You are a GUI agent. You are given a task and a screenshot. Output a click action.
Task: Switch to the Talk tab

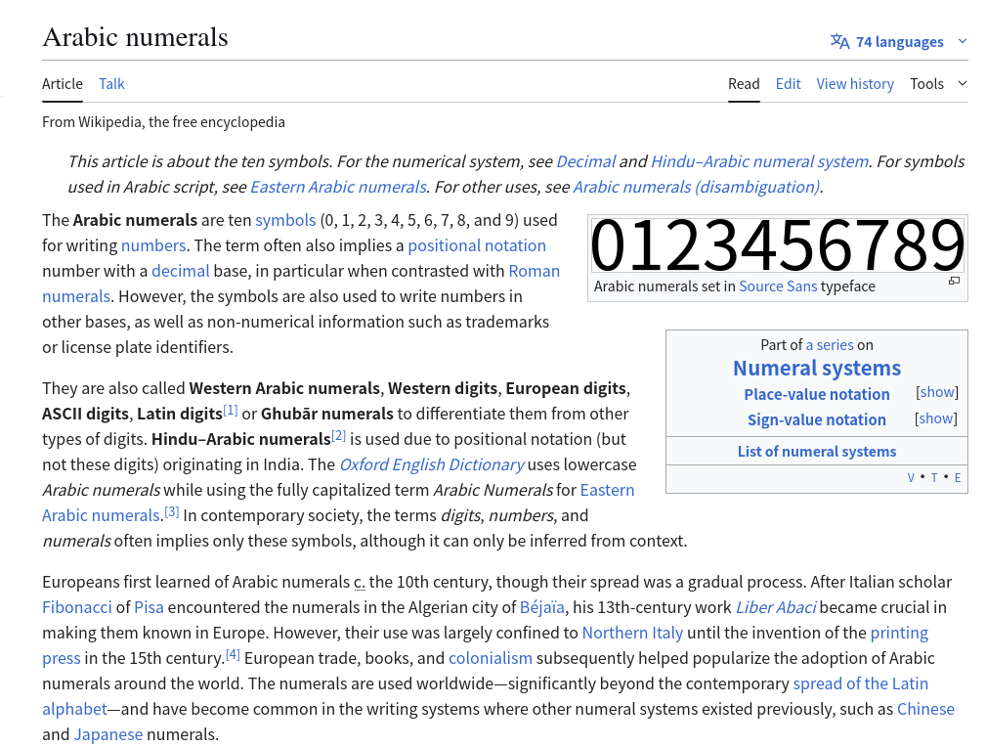[x=111, y=84]
